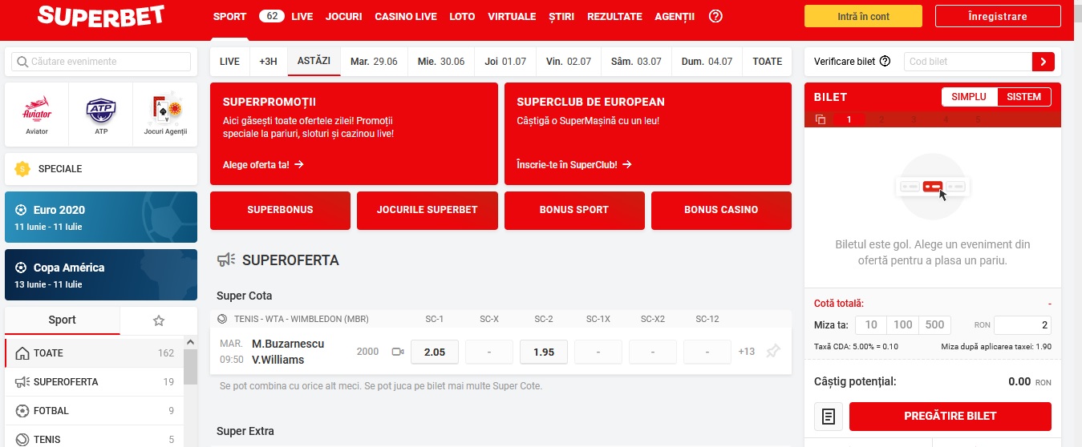Click the Speciale coin icon

tap(22, 169)
